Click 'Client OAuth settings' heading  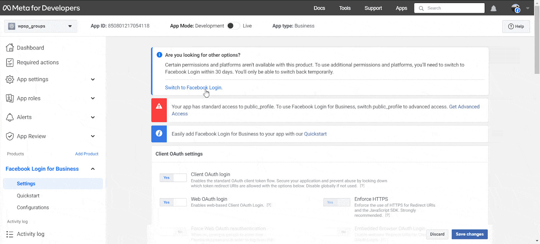(x=179, y=154)
